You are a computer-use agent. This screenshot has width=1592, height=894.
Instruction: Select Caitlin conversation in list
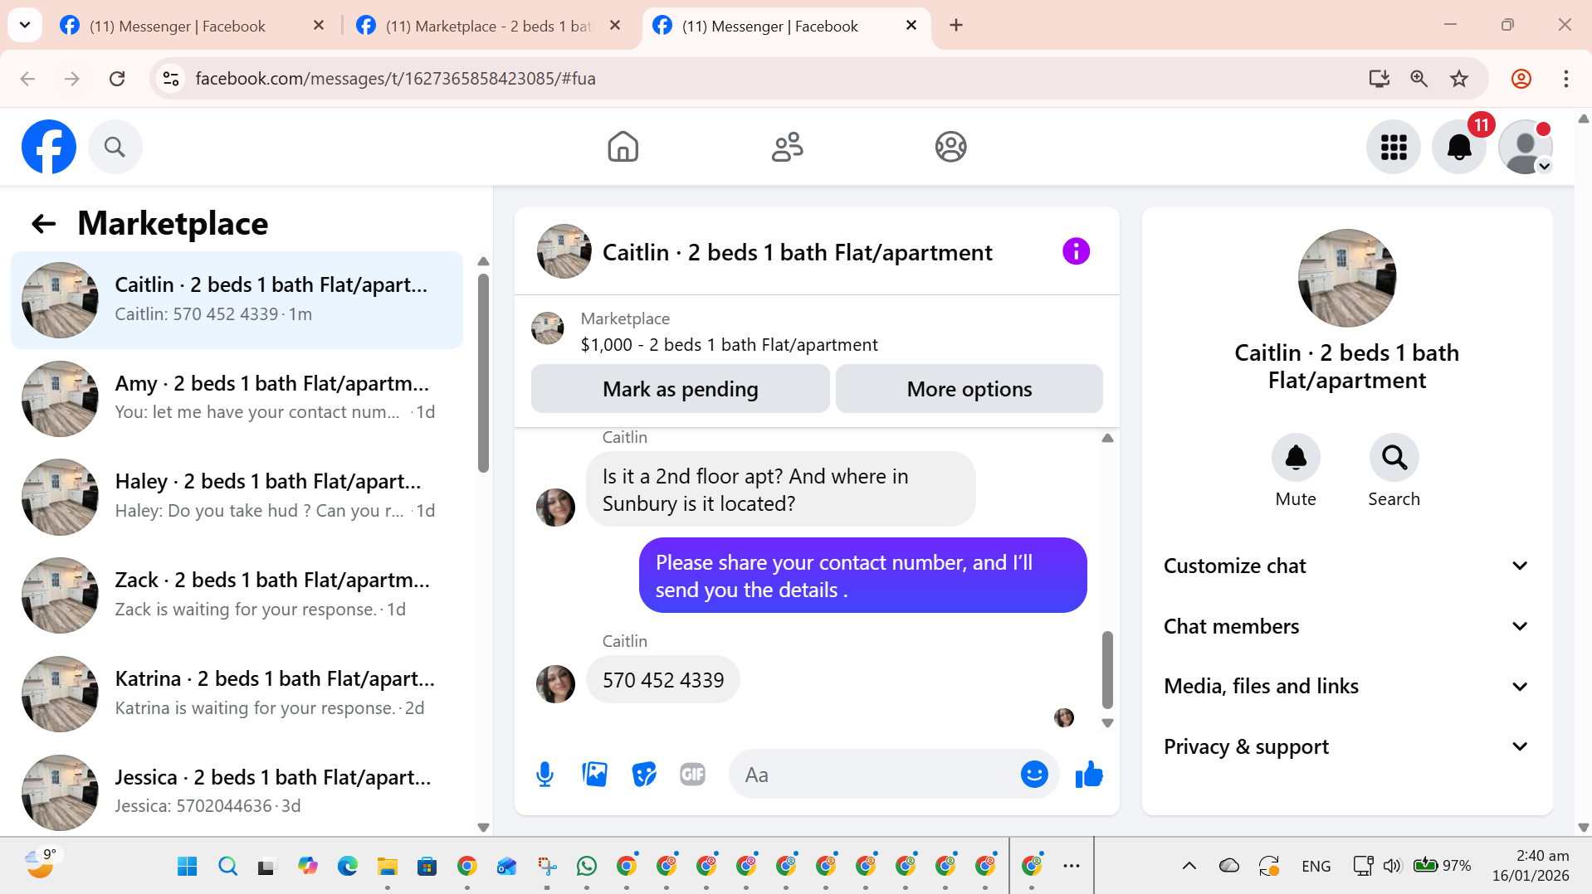pyautogui.click(x=237, y=300)
